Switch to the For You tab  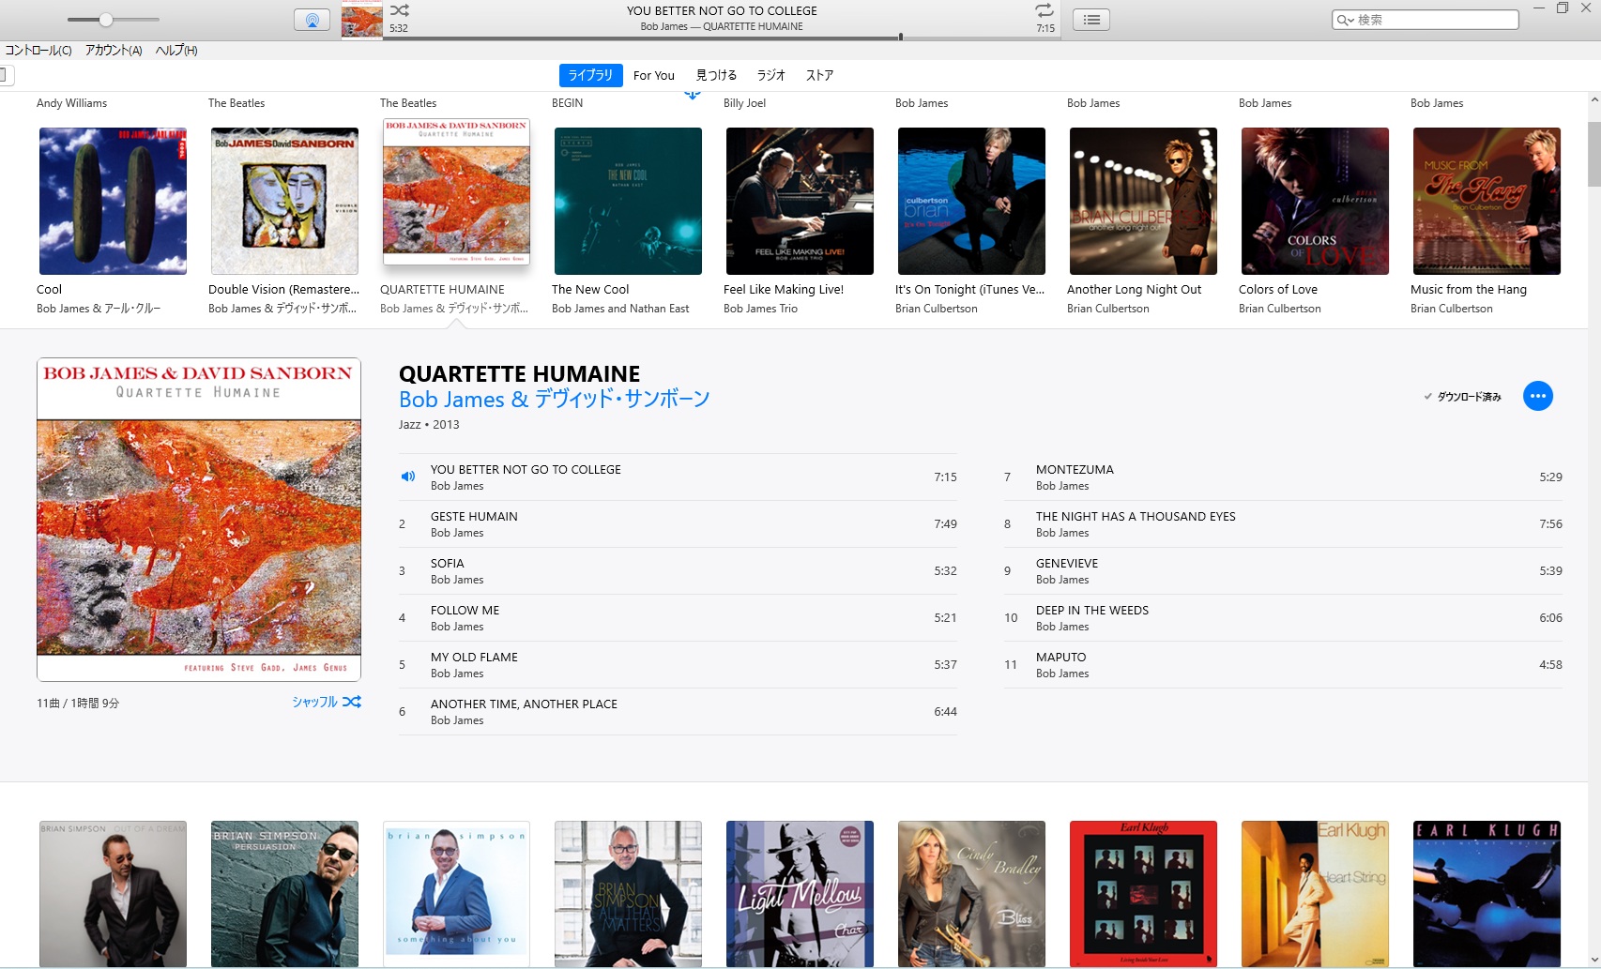coord(654,75)
